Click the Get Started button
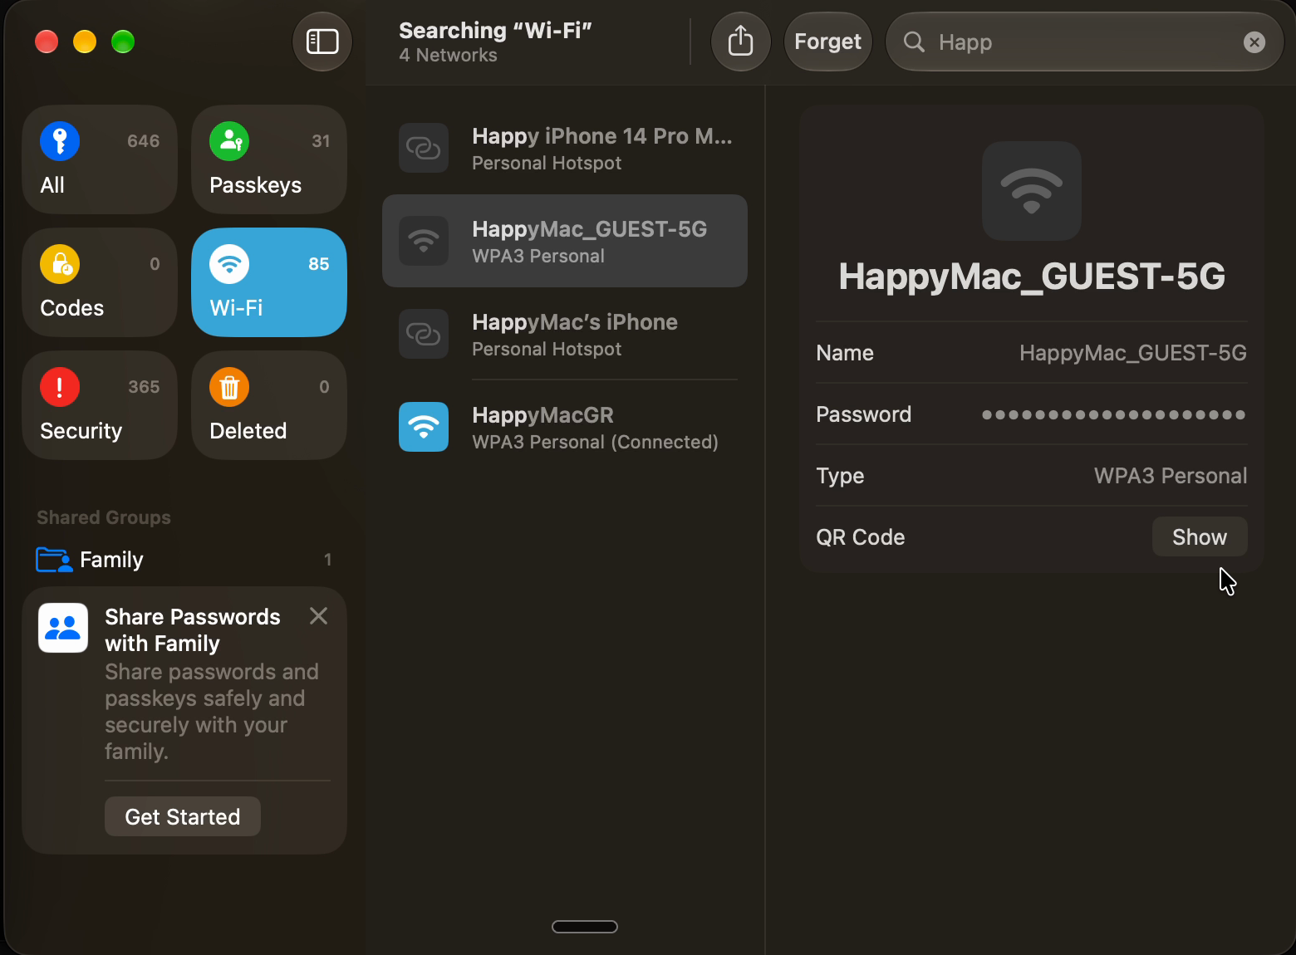1296x955 pixels. pyautogui.click(x=183, y=816)
